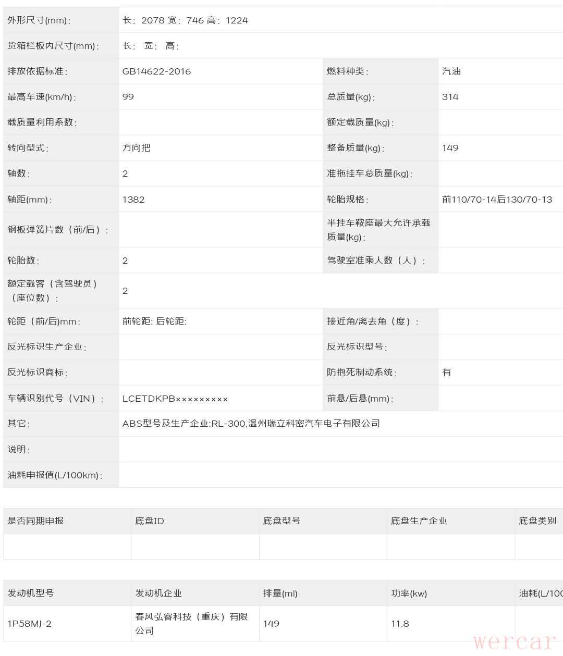Select the VIN value LCETDKPB×××××××××
This screenshot has width=563, height=656.
(x=175, y=399)
